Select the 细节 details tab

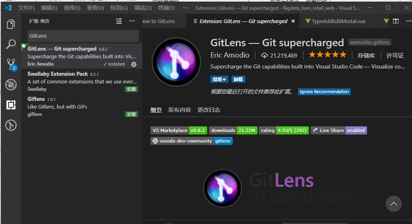pos(156,110)
